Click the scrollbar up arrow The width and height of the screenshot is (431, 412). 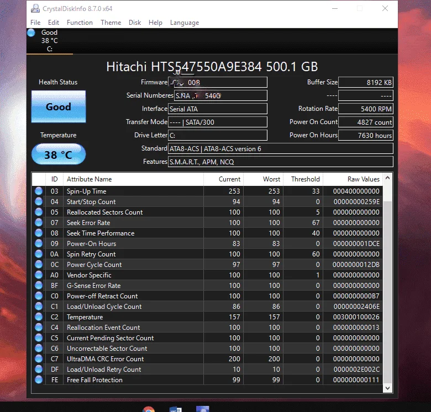387,178
